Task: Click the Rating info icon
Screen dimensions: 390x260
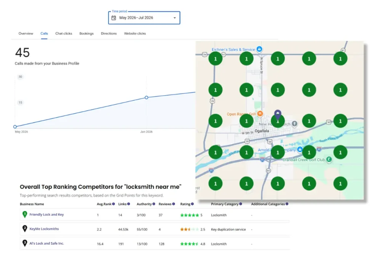Action: (x=192, y=204)
